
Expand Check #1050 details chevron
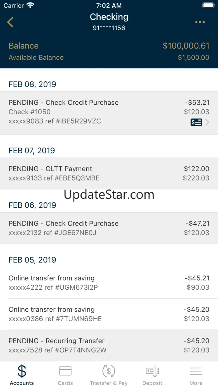point(207,122)
